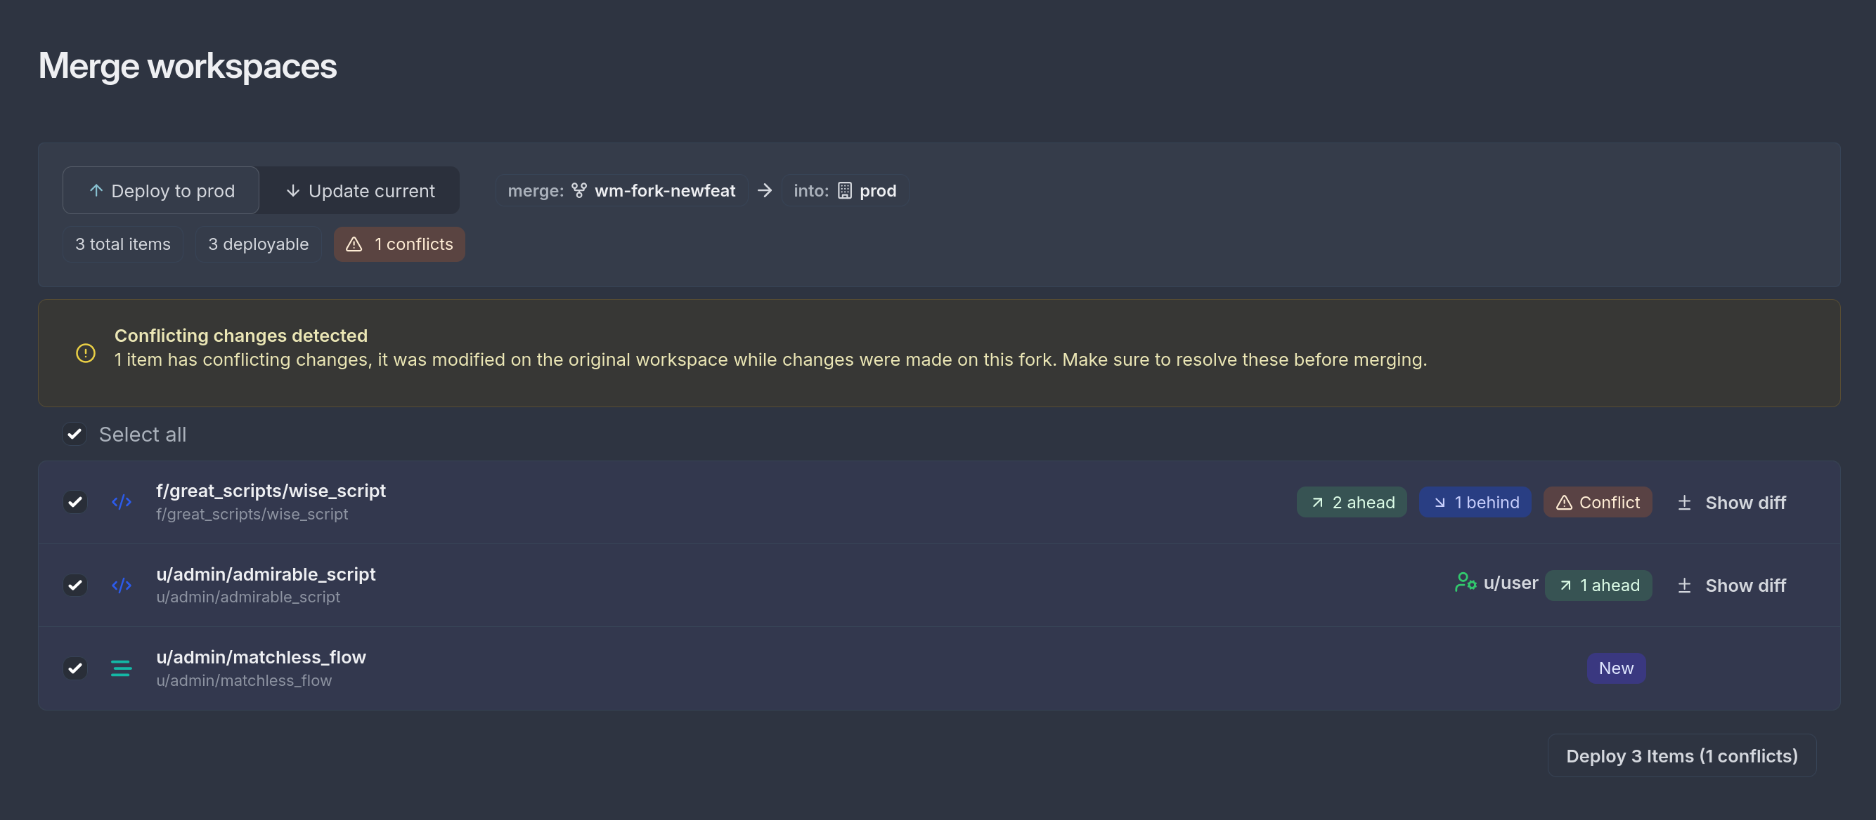Switch to Deploy to prod tab
Viewport: 1876px width, 820px height.
(161, 191)
